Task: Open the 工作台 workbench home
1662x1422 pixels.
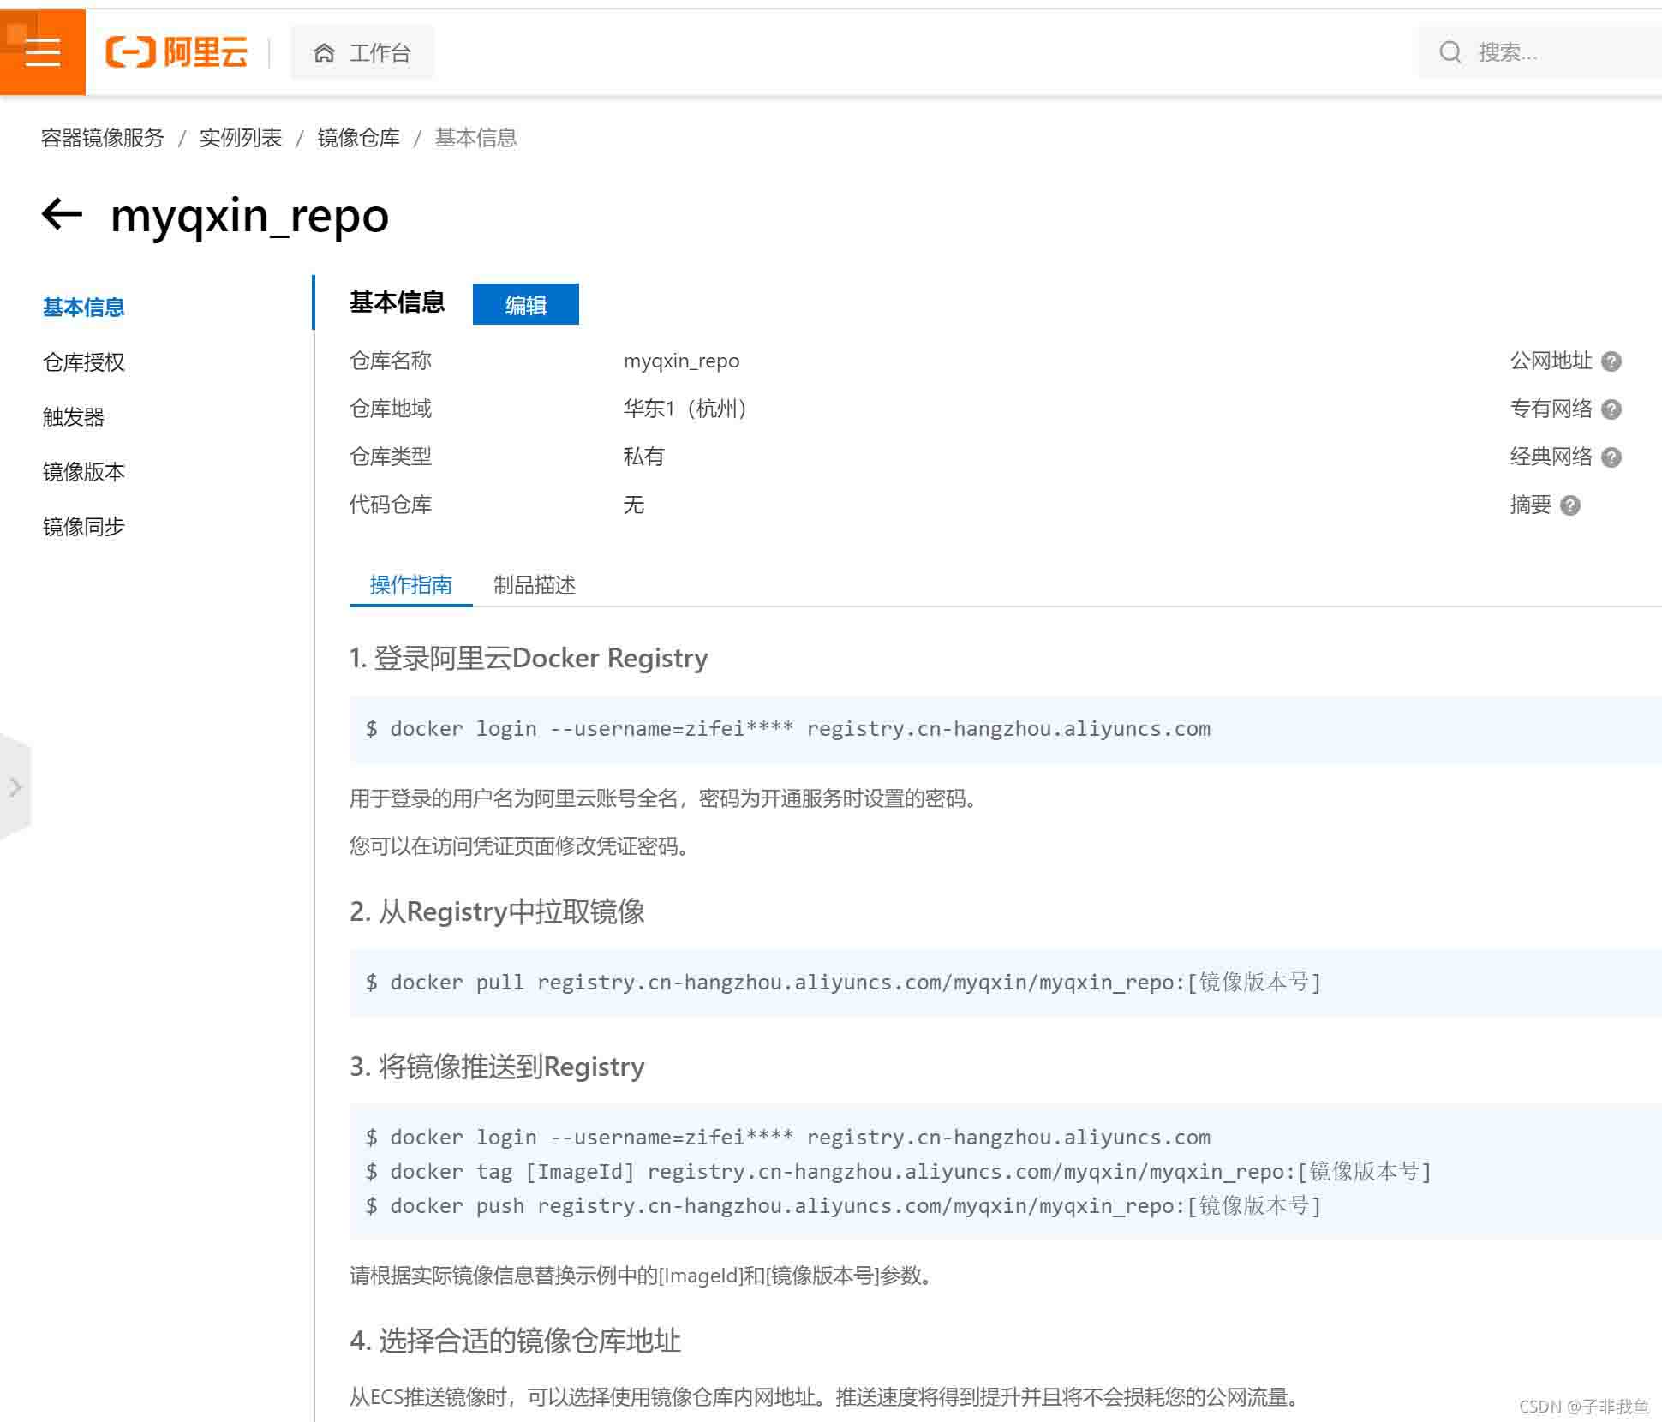Action: 362,53
